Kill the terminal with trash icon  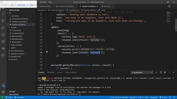coord(165,72)
